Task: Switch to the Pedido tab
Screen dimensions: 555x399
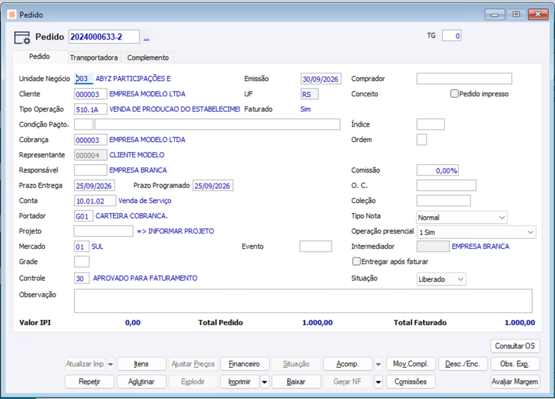Action: pos(40,57)
